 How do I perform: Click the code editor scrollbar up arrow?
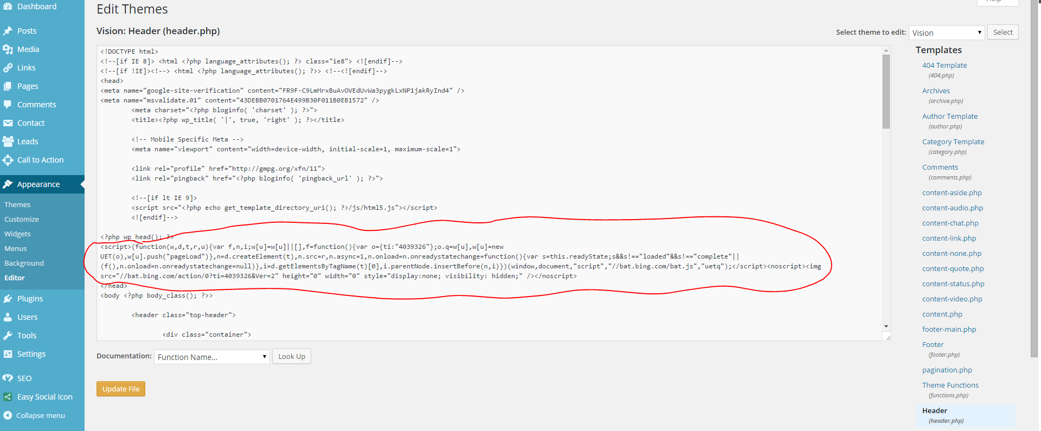coord(886,50)
